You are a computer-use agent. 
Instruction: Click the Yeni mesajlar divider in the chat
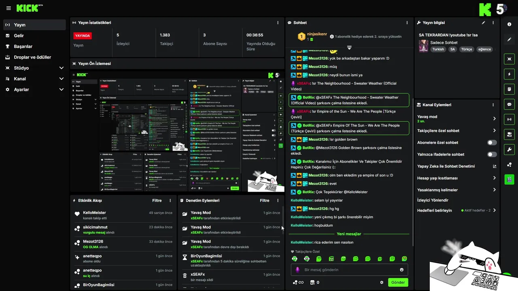pos(349,234)
